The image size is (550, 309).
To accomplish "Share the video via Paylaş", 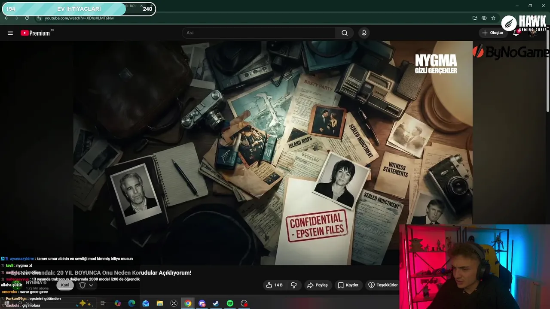I will coord(318,285).
